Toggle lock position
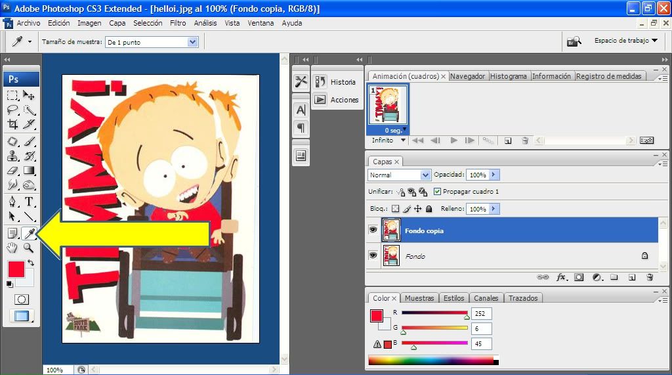The width and height of the screenshot is (672, 375). [x=418, y=209]
